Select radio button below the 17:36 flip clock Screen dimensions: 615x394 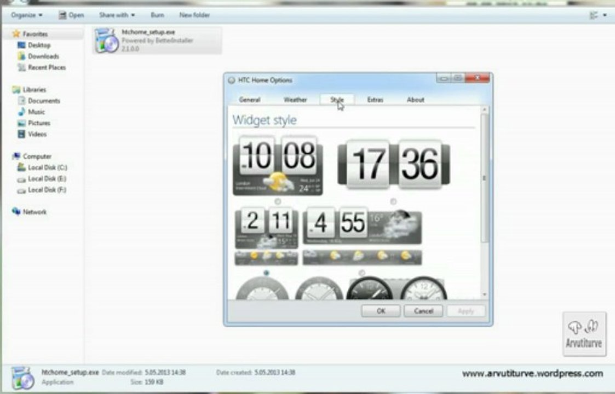393,201
